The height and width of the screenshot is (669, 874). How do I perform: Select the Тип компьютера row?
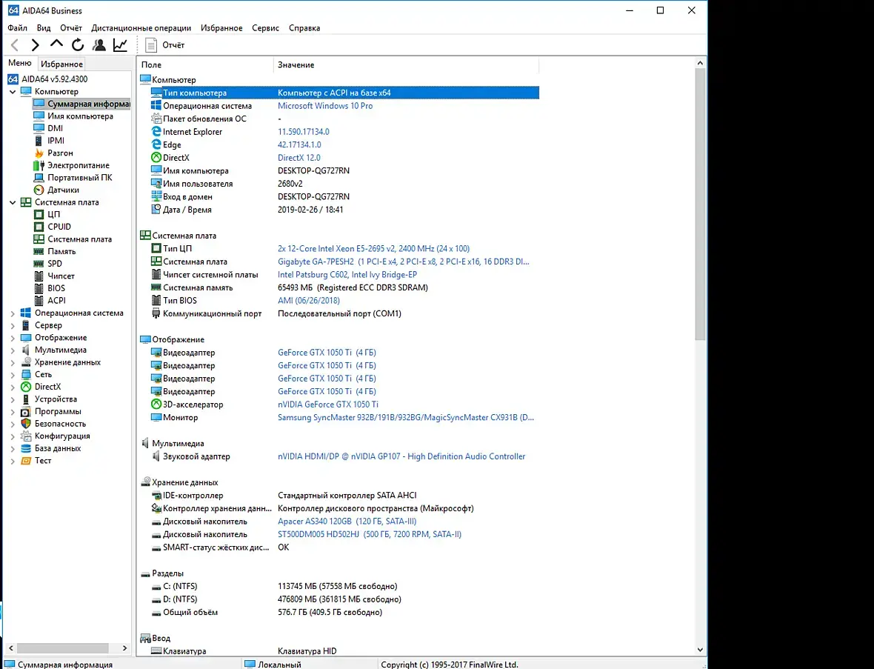click(x=344, y=93)
